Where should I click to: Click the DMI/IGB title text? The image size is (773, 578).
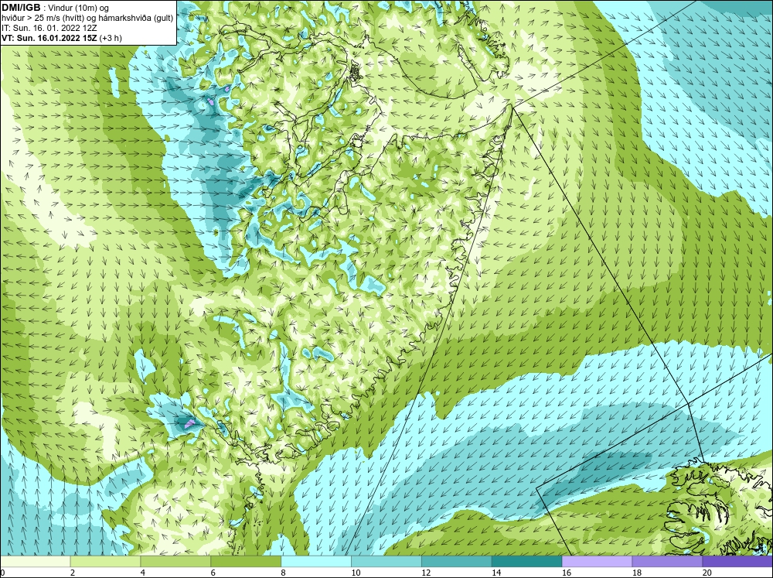tap(21, 8)
